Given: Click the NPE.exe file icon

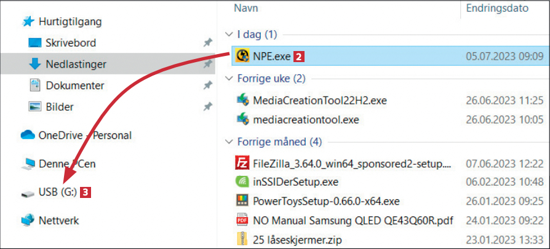Looking at the screenshot, I should 242,57.
